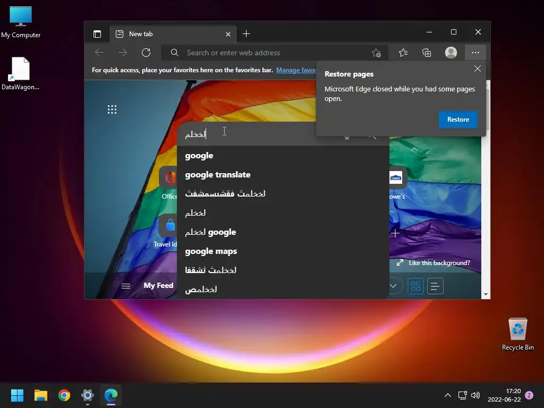Open the Travel Ideas quick link tile
The width and height of the screenshot is (544, 408).
166,231
